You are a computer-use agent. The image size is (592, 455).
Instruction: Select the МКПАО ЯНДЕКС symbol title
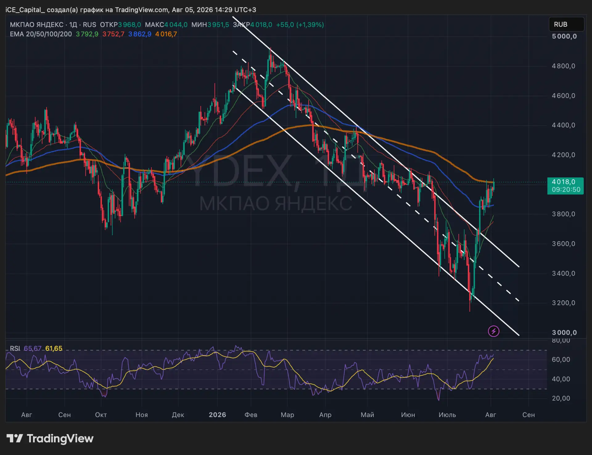coord(37,25)
